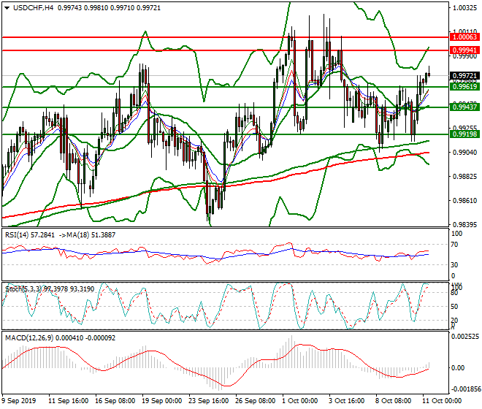Click the RSI scale level 70

[x=454, y=245]
